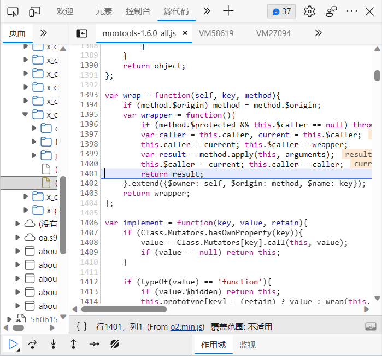Screen dimensions: 382x356
Task: Hide the navigator sidebar pane
Action: pyautogui.click(x=81, y=33)
